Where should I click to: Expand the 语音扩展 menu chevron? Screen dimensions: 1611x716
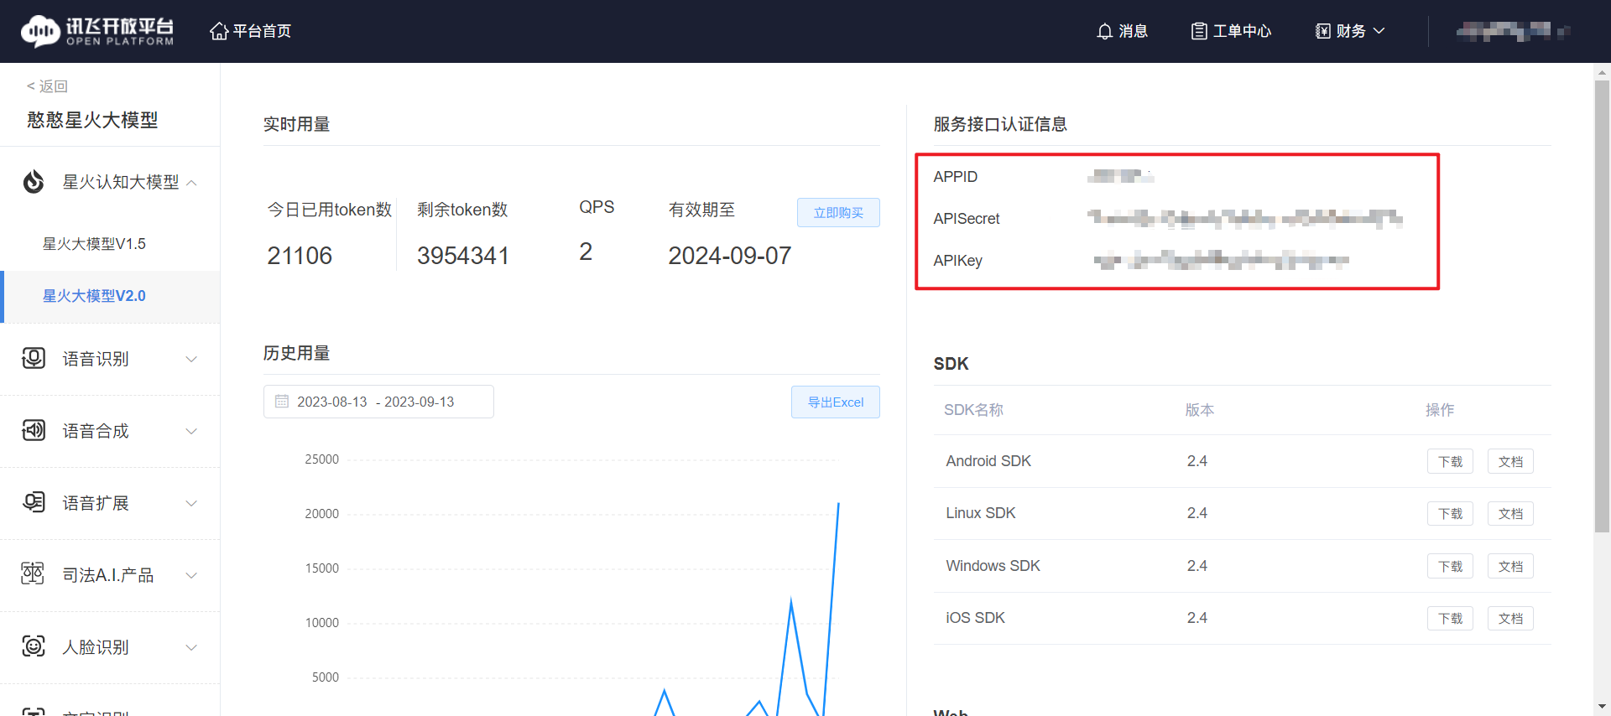click(x=191, y=503)
